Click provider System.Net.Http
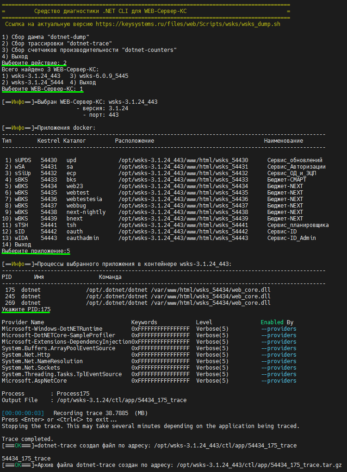 tap(26, 355)
